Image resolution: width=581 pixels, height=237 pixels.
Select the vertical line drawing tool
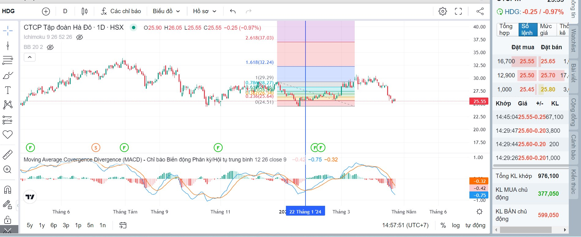point(8,46)
